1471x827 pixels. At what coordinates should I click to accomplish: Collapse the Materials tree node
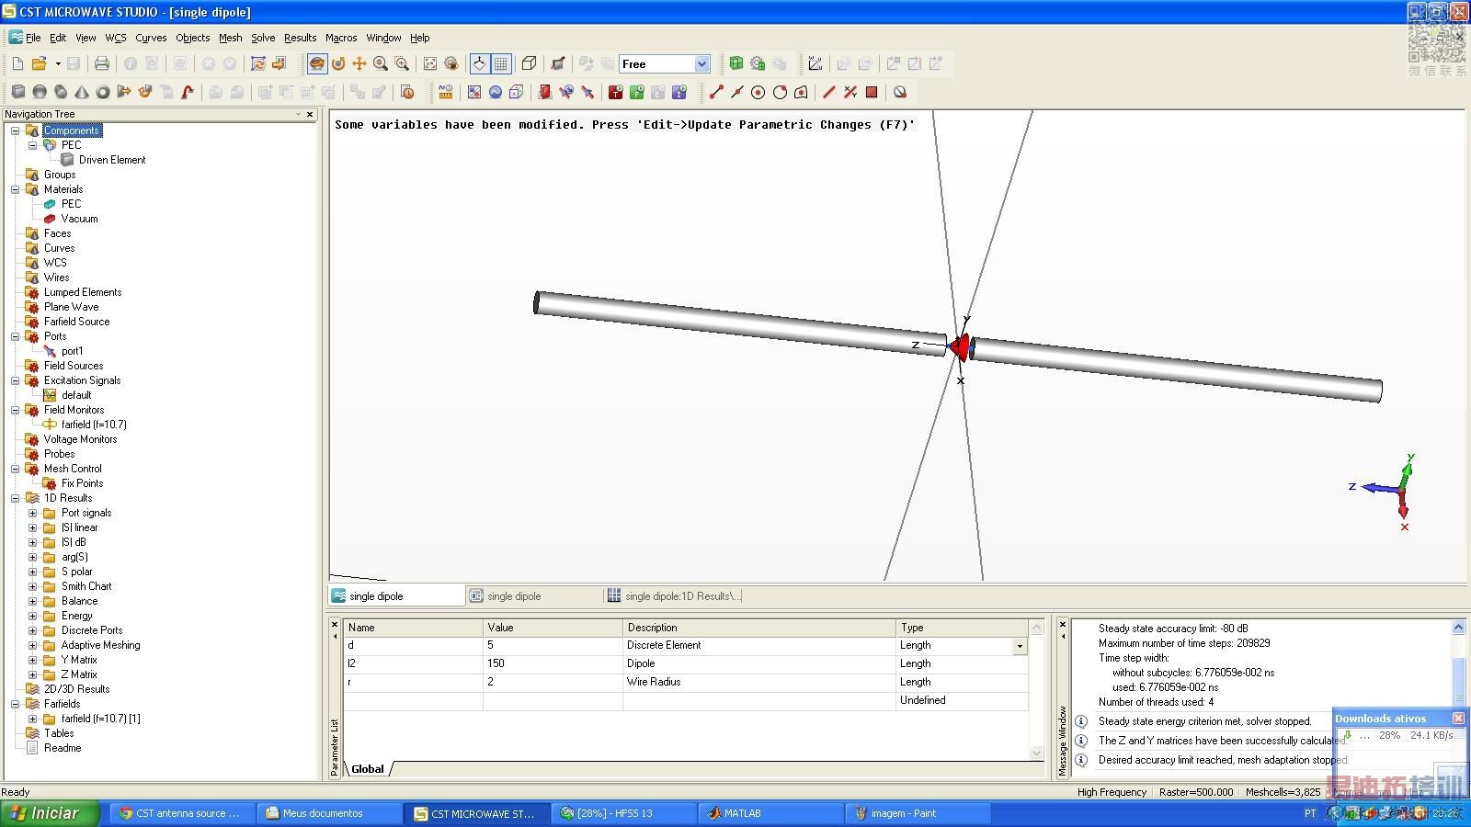pyautogui.click(x=15, y=189)
